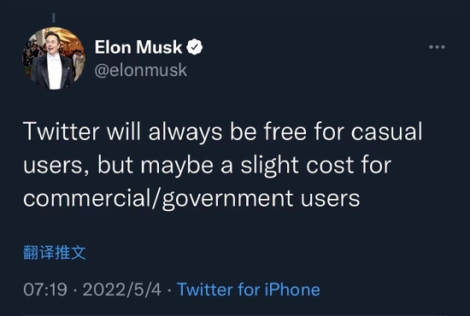470x316 pixels.
Task: Click the word Musk in the display name
Action: pos(159,47)
